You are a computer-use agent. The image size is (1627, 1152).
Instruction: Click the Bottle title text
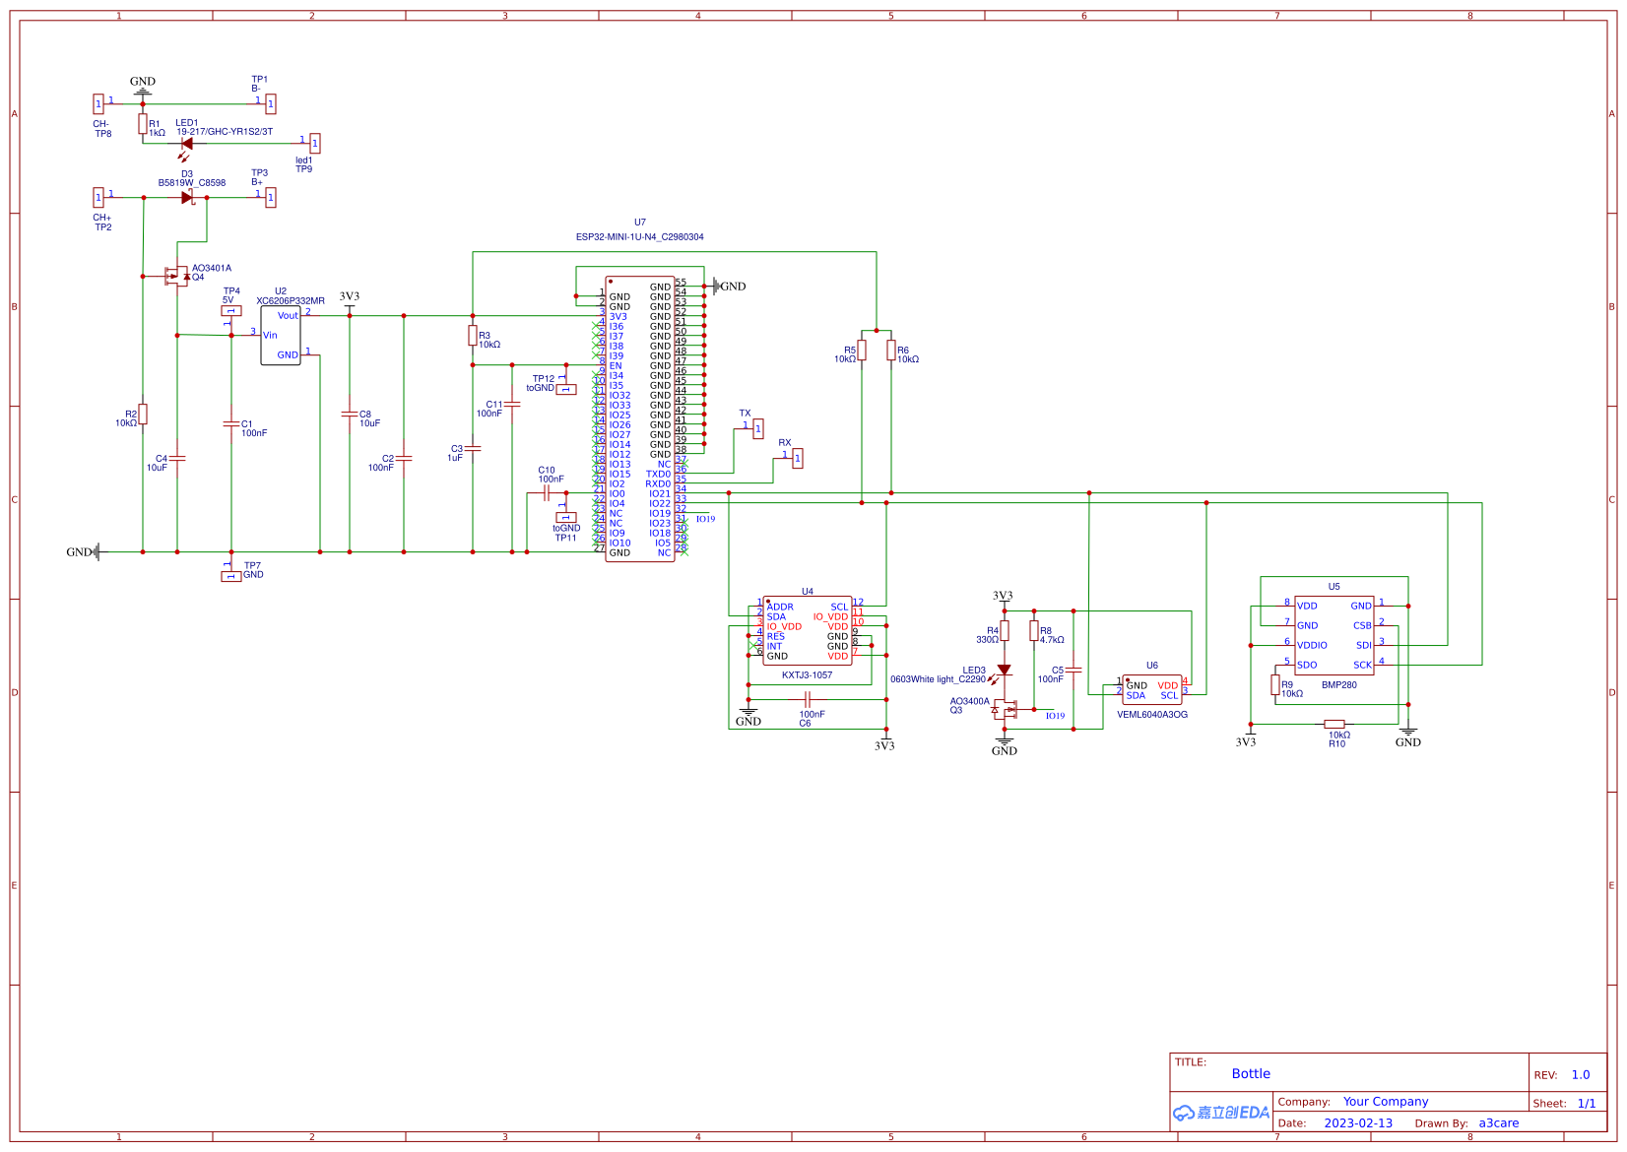1250,1073
